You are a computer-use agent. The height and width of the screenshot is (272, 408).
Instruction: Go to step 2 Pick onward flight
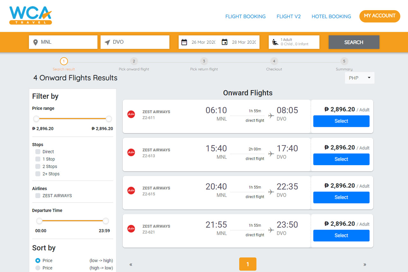coord(134,61)
